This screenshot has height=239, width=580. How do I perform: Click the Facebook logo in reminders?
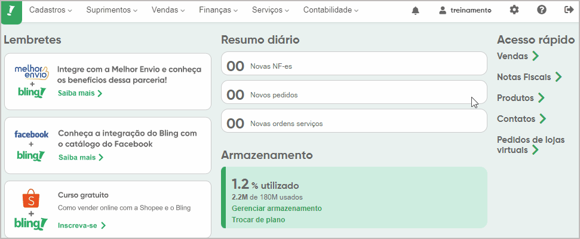[32, 134]
